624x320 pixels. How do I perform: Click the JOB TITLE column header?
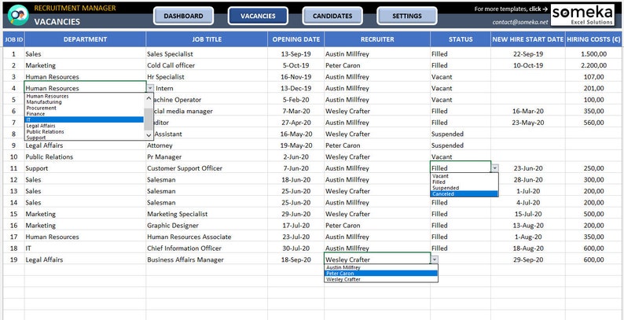(x=207, y=39)
